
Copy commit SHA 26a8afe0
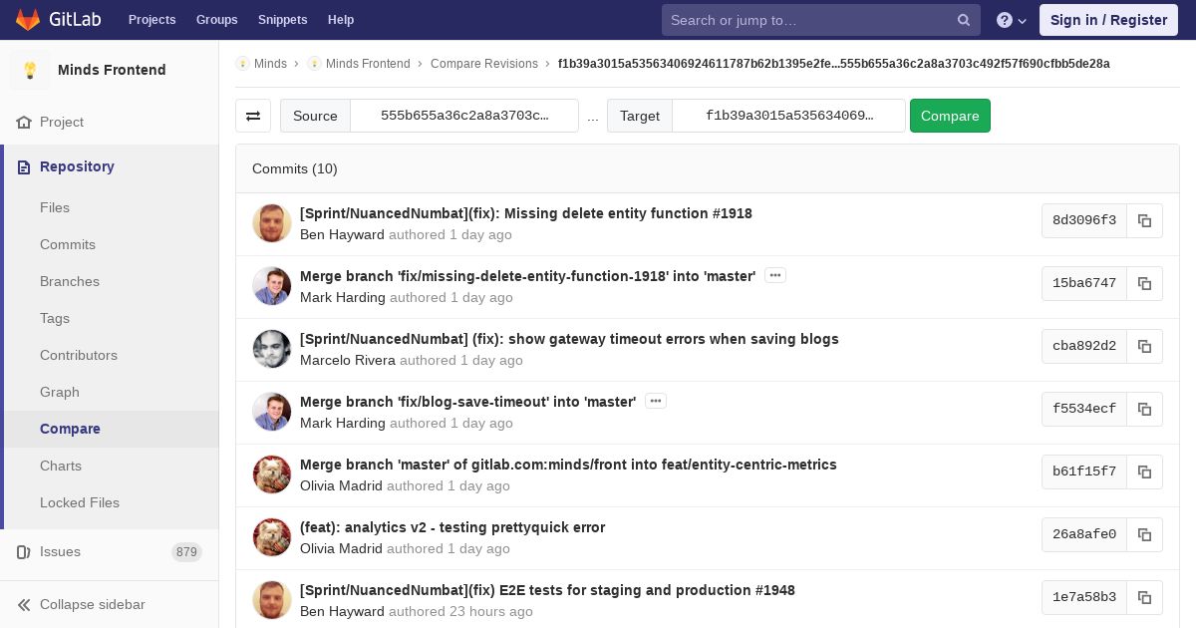[x=1144, y=534]
